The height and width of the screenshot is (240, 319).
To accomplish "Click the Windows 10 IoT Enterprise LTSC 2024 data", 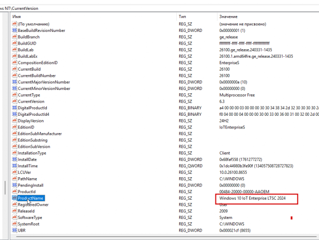I will pyautogui.click(x=252, y=198).
